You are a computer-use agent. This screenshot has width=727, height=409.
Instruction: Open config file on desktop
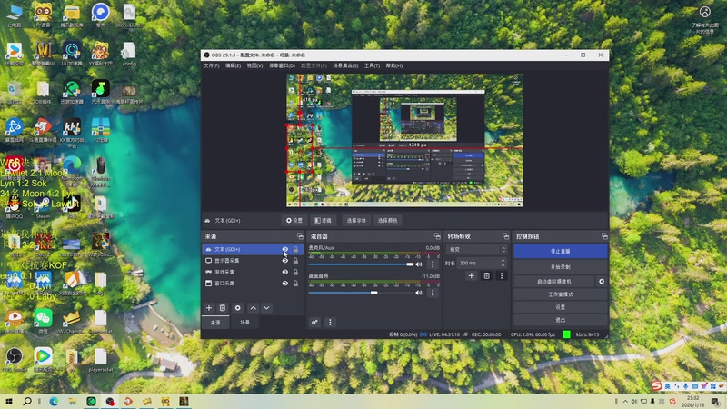tap(129, 54)
